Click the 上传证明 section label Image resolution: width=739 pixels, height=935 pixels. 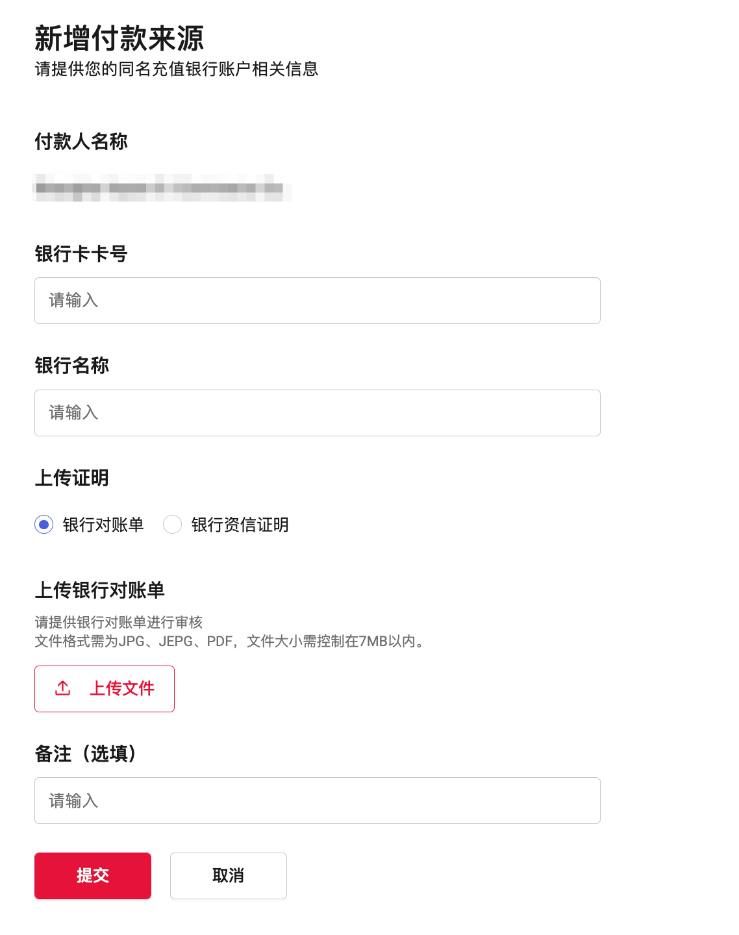pos(72,478)
